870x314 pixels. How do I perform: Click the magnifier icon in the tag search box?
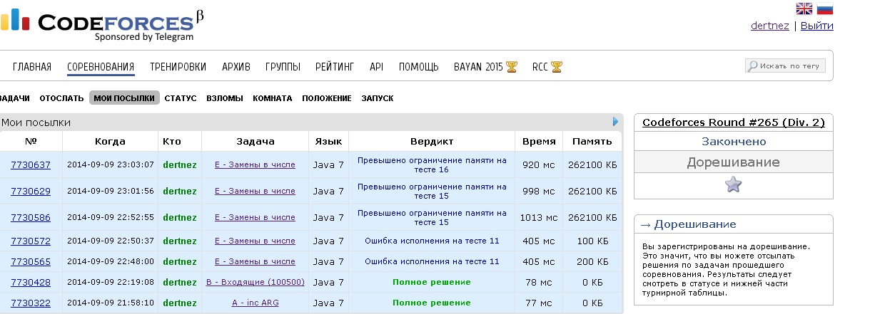coord(753,66)
